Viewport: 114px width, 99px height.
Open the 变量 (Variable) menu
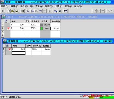pos(39,6)
